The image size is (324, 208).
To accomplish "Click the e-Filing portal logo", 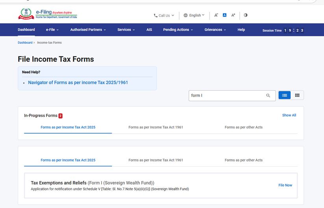I will tap(47, 14).
